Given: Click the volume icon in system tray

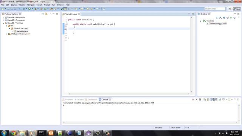Looking at the screenshot, I should (x=227, y=133).
